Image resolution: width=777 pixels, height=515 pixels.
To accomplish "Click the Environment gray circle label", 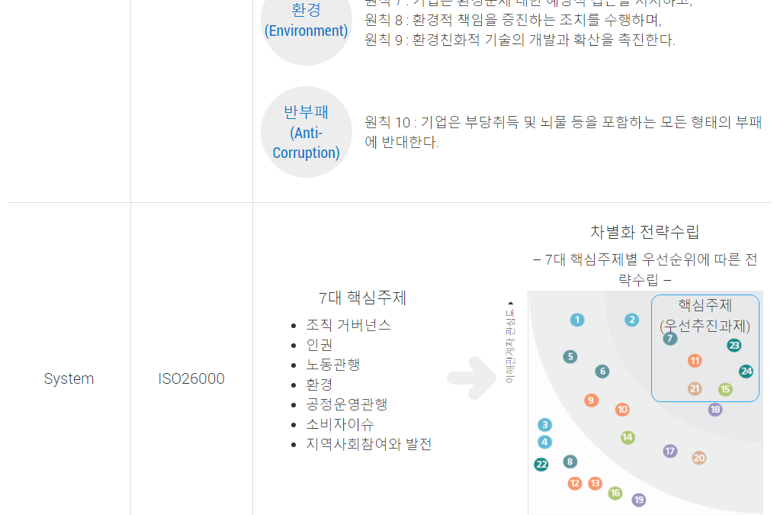I will click(x=307, y=21).
